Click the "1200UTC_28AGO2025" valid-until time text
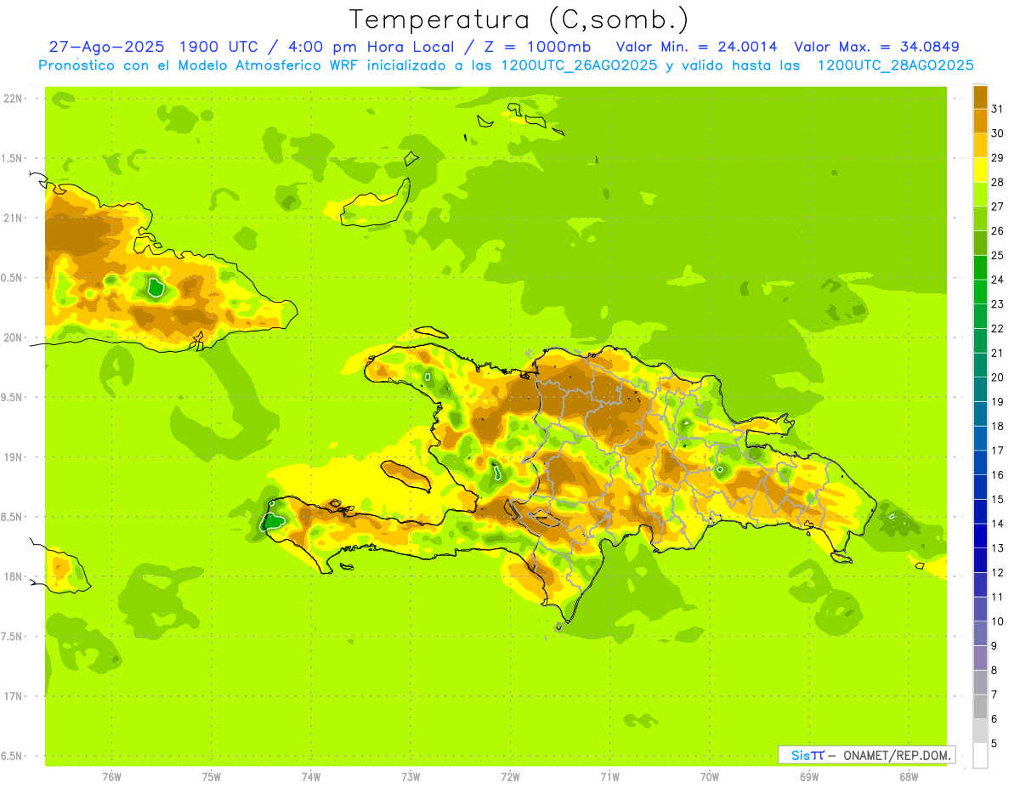The image size is (1020, 788). pos(896,65)
